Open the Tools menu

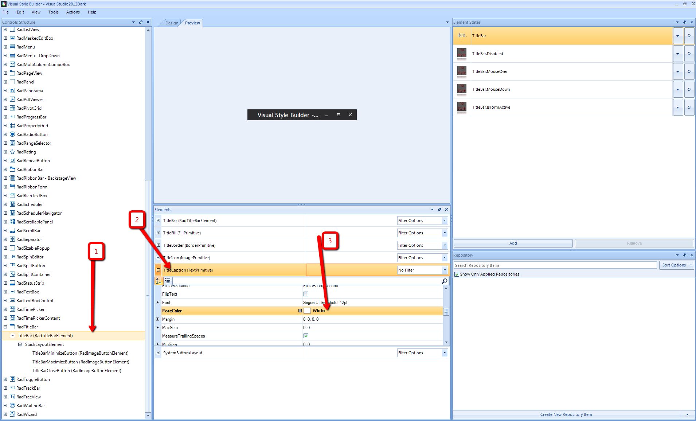coord(54,12)
